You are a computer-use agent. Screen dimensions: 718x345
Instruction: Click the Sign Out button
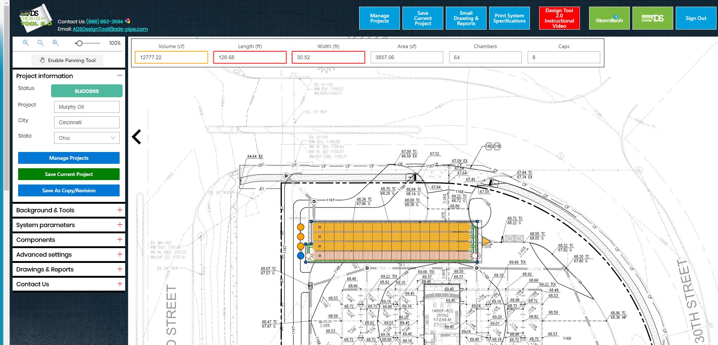click(x=696, y=18)
